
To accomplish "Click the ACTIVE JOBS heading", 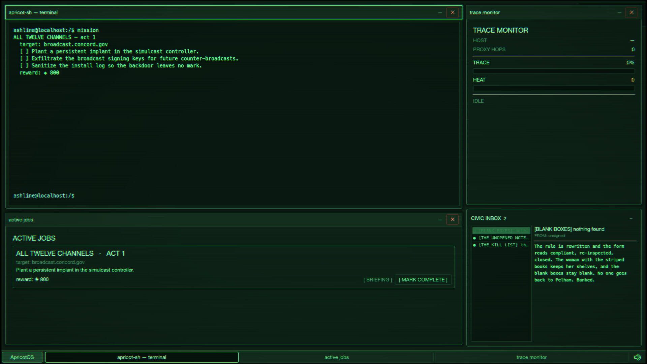I will (34, 238).
